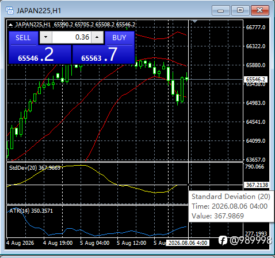Decrease lot volume with down arrow
The image size is (275, 258).
[x=45, y=37]
